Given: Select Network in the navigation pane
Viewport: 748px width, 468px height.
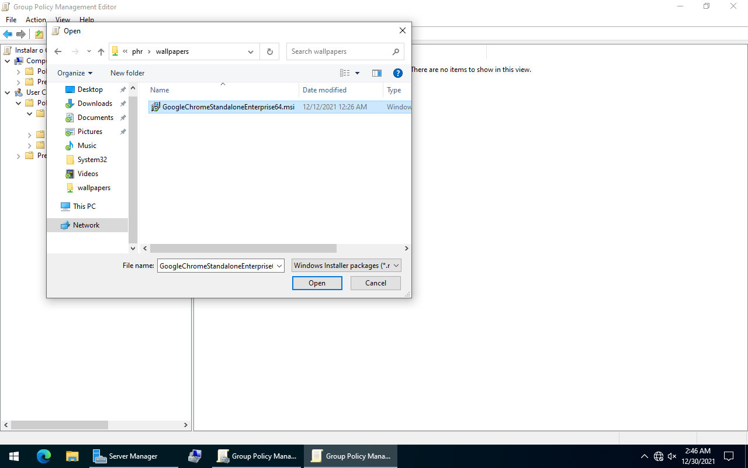Looking at the screenshot, I should (86, 225).
